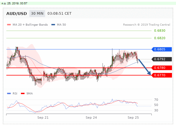Click the Sep 24 date axis label
176x127 pixels.
tap(91, 117)
